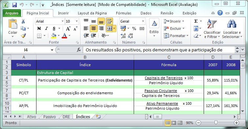Viewport: 248px width, 129px height.
Task: Open the Name Box dropdown arrow
Action: point(52,50)
